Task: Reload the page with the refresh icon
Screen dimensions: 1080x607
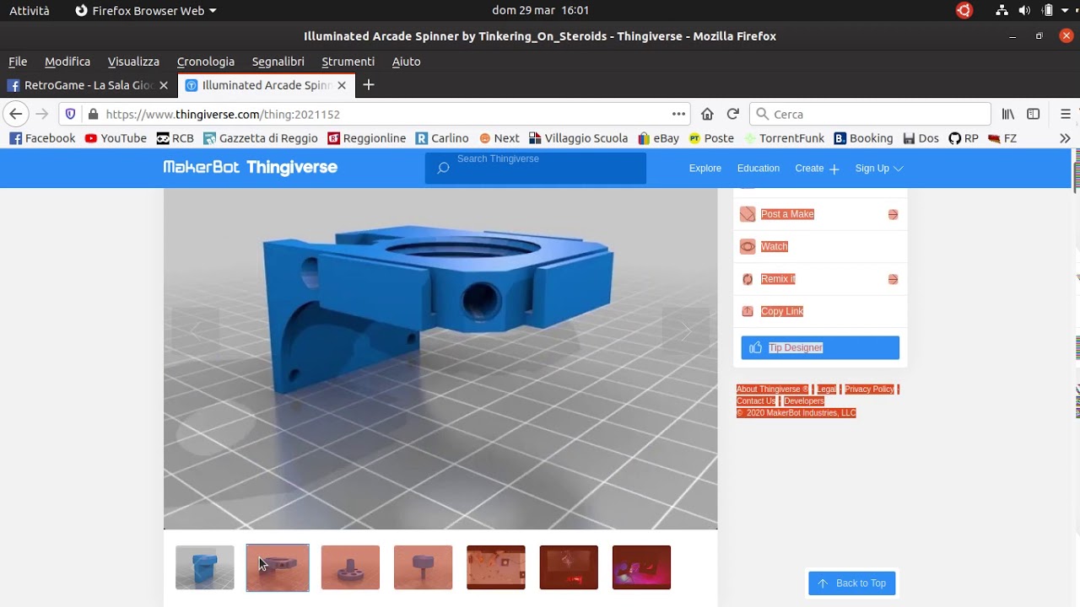Action: tap(732, 114)
